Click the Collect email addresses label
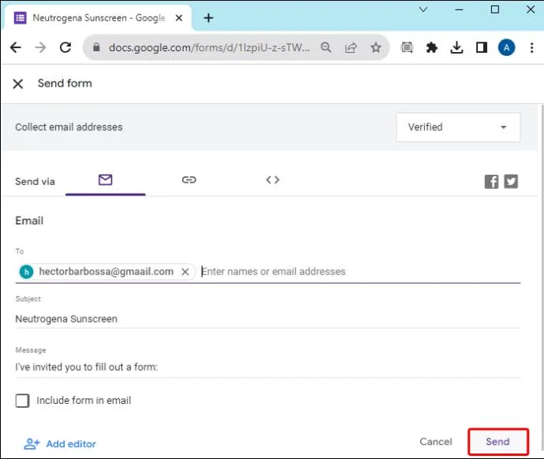Viewport: 544px width, 459px height. [x=69, y=127]
